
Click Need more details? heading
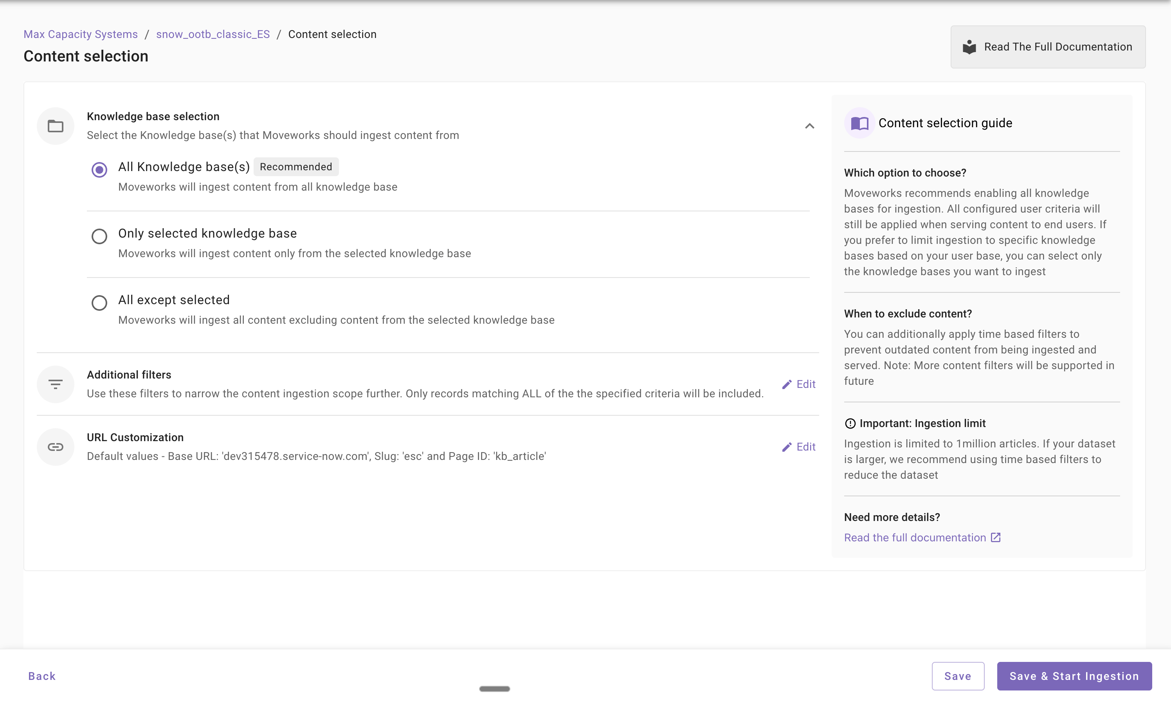click(x=892, y=517)
